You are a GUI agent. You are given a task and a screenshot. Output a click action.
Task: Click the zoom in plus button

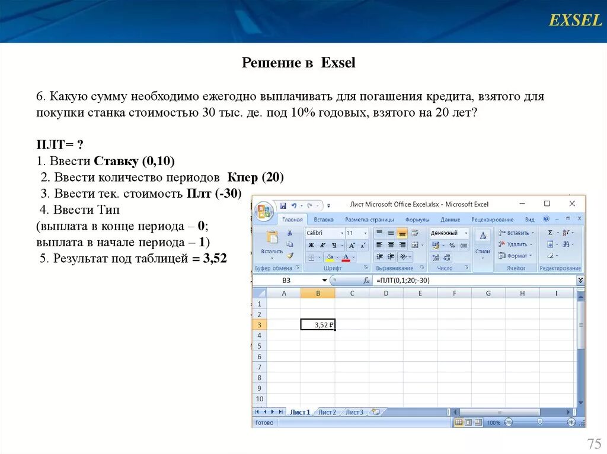coord(571,422)
